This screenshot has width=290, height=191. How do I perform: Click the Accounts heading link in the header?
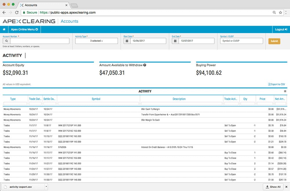click(69, 21)
